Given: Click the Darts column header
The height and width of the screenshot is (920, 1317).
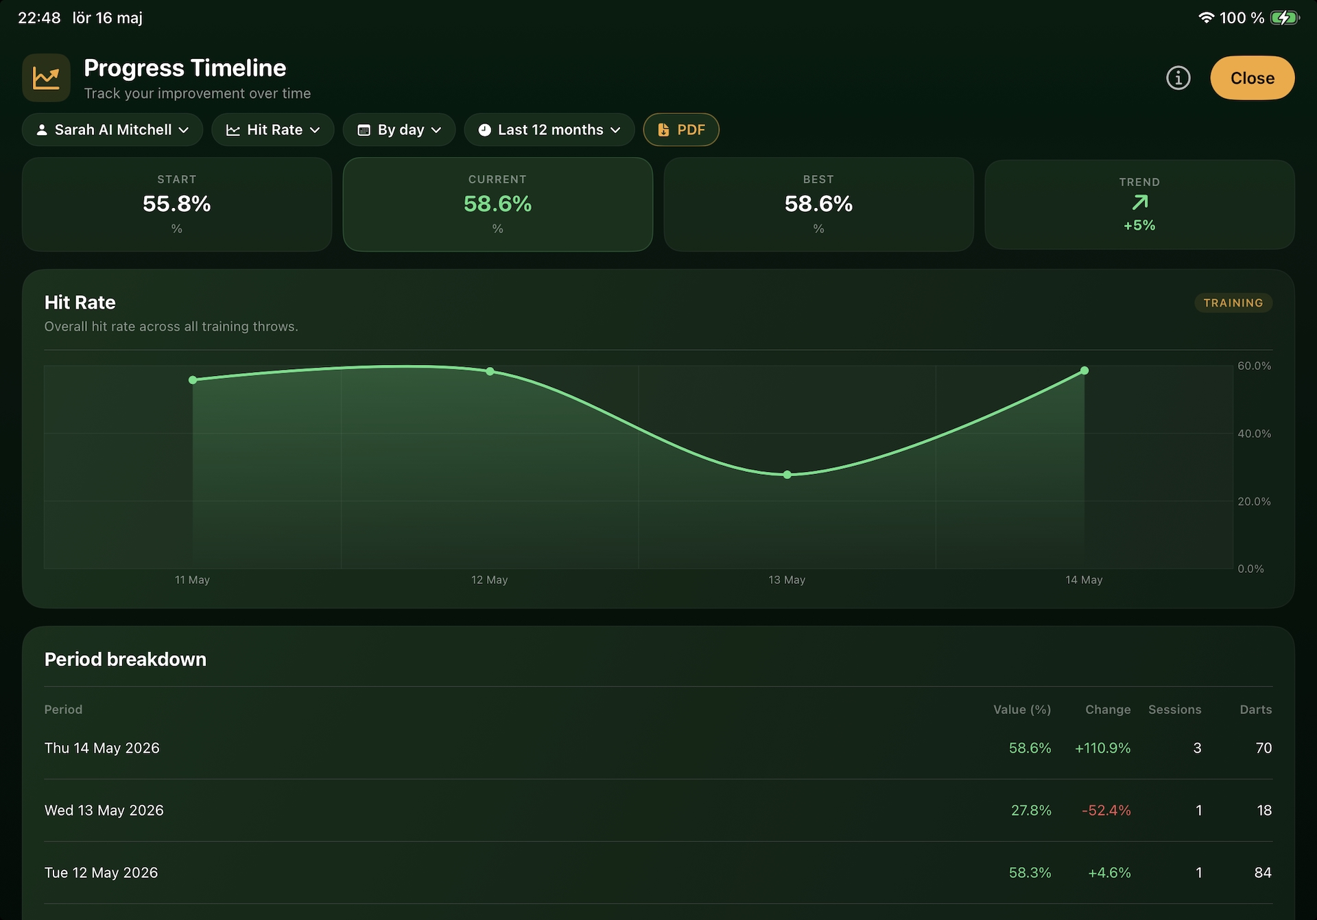Looking at the screenshot, I should pos(1256,709).
